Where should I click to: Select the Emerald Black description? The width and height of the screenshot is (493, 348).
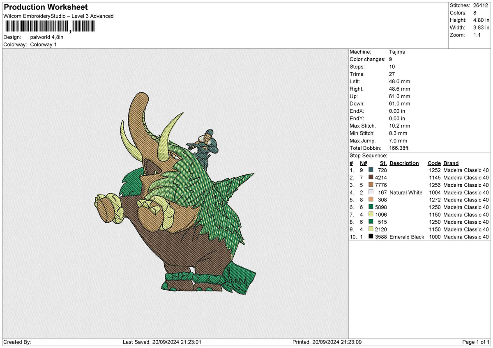(x=407, y=237)
